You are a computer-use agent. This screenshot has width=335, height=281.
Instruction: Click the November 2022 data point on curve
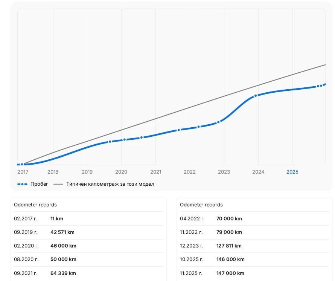[218, 122]
